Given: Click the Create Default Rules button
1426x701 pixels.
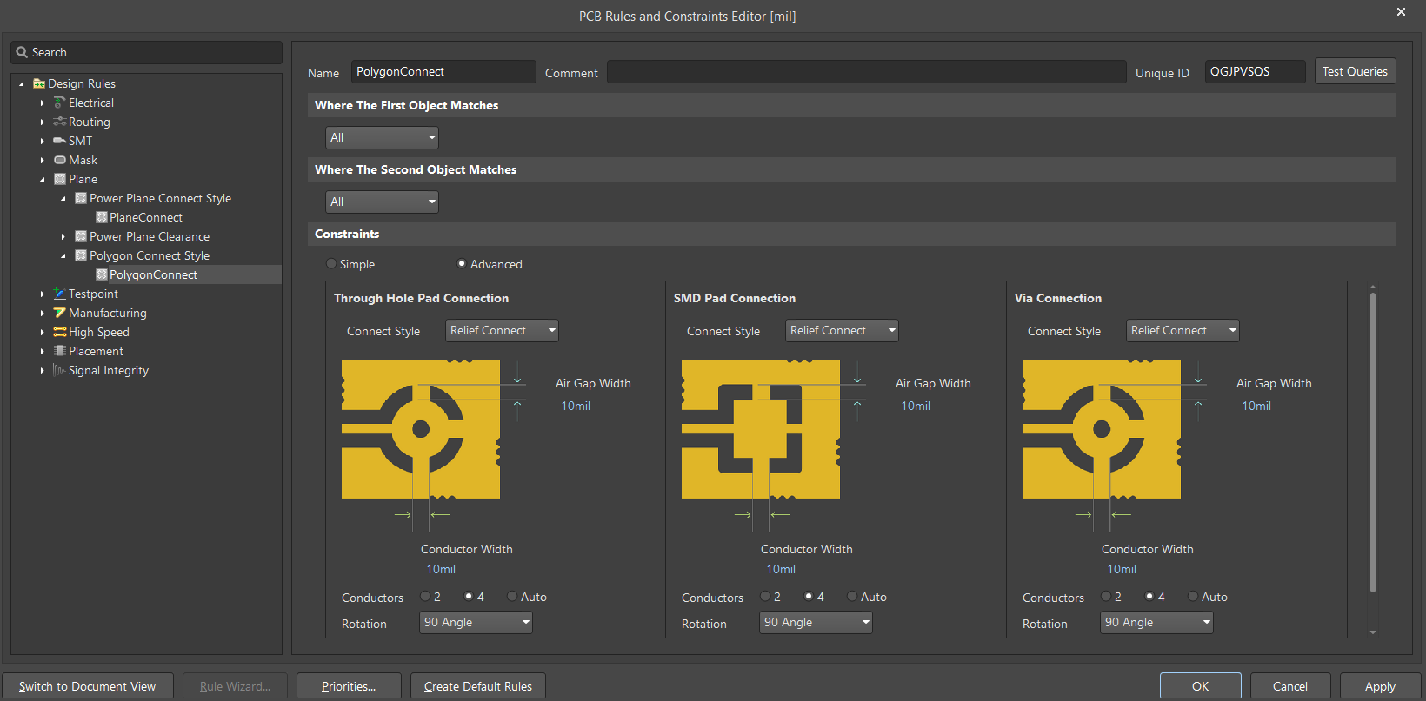Looking at the screenshot, I should (477, 686).
